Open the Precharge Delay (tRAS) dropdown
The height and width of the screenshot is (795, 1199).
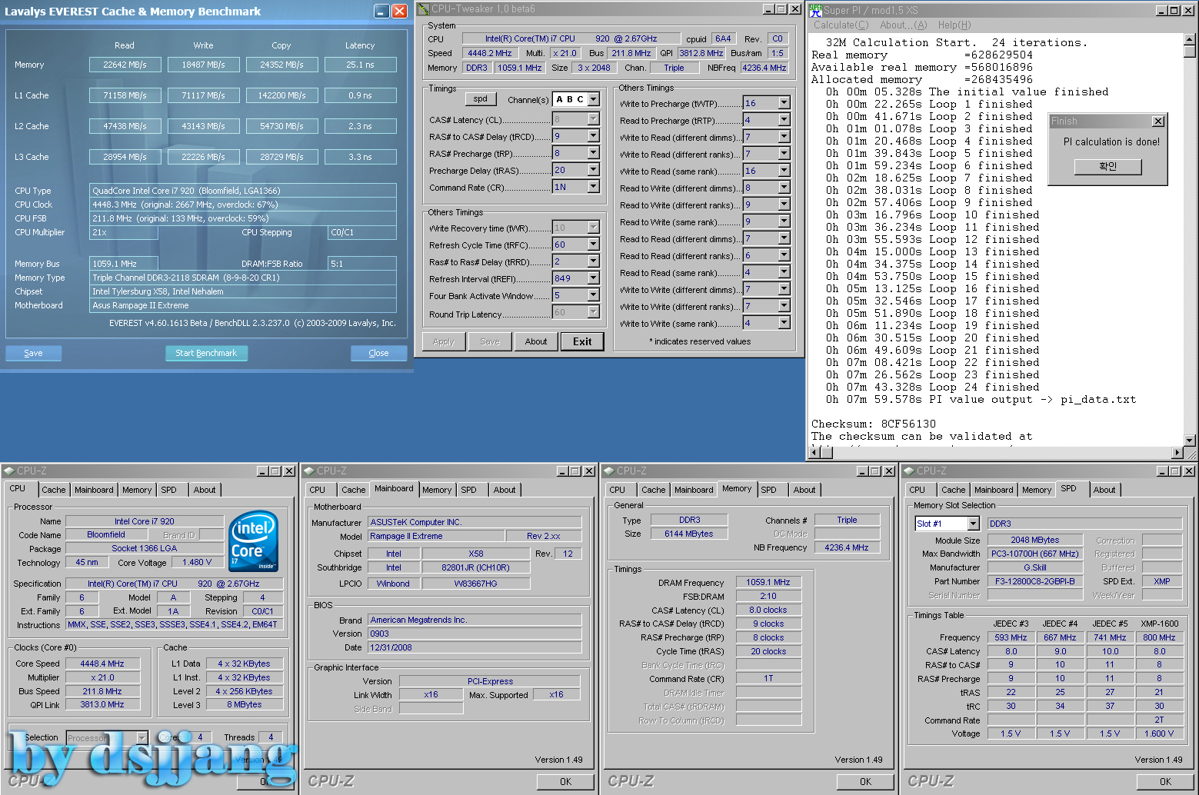(594, 170)
